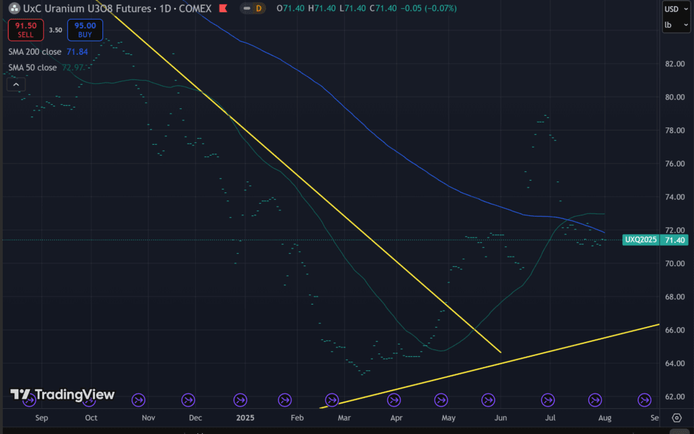Click the contract event marker above Aug
This screenshot has width=694, height=434.
pyautogui.click(x=596, y=400)
